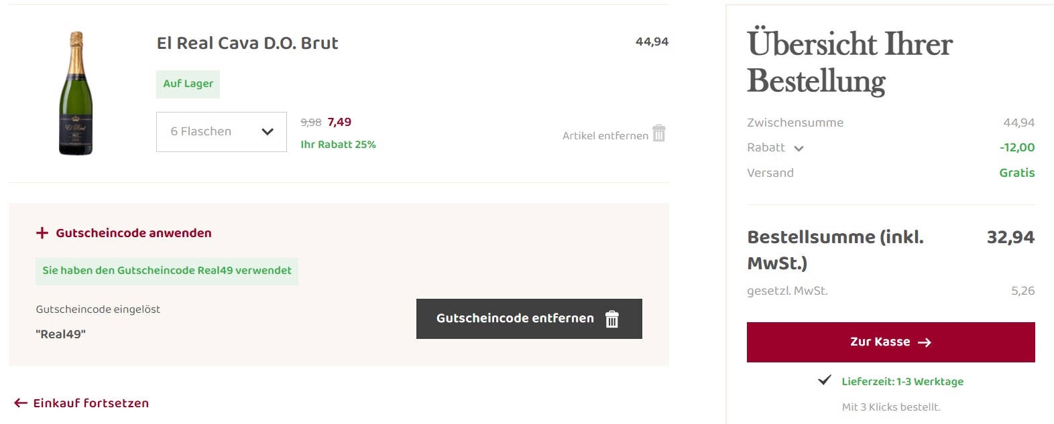Click the chevron icon inside the Flaschen selector
This screenshot has width=1054, height=424.
[268, 131]
